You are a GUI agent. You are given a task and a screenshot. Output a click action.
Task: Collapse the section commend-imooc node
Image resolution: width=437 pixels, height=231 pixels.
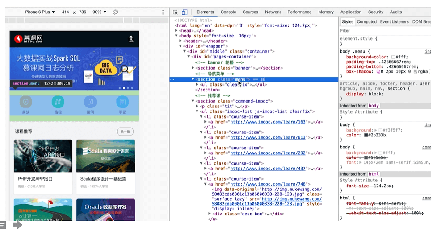(193, 101)
